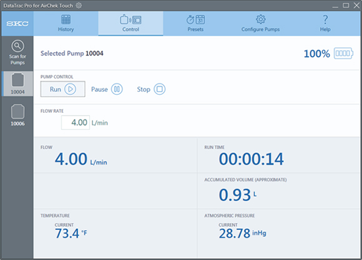Click the Run button
The width and height of the screenshot is (362, 260).
pos(63,89)
